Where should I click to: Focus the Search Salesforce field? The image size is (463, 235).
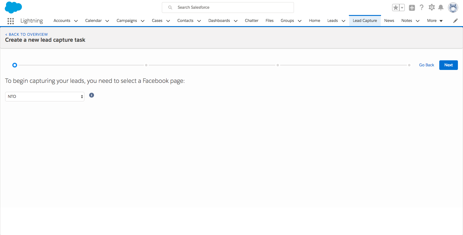click(228, 8)
